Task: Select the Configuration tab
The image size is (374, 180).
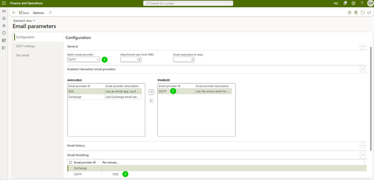Action: 38,37
